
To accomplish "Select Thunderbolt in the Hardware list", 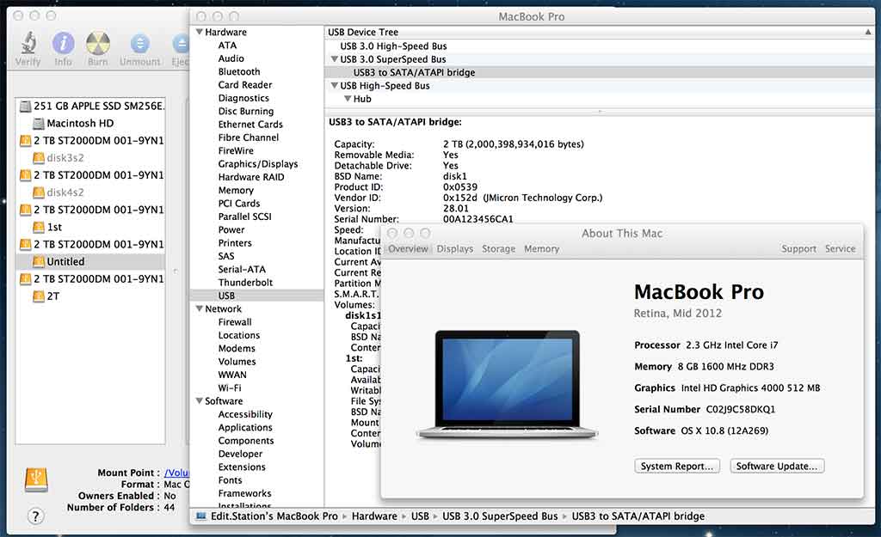I will click(x=245, y=283).
